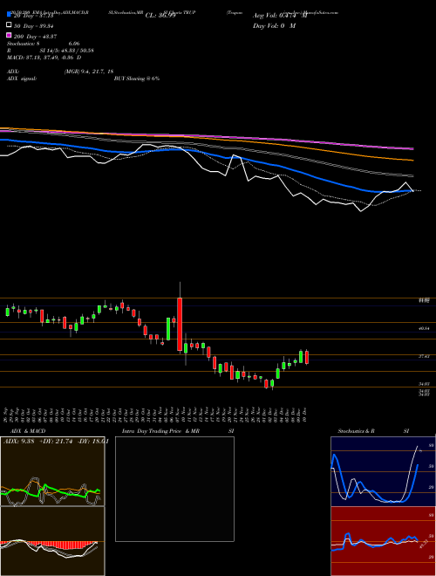Click the ADX (MGR) 9.4, 21.7, 18 values
Viewport: 436px width, 576px height.
click(89, 72)
